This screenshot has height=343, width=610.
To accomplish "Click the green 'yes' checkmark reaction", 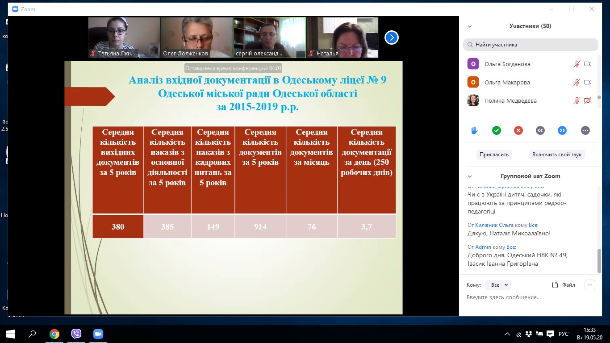I will 497,130.
